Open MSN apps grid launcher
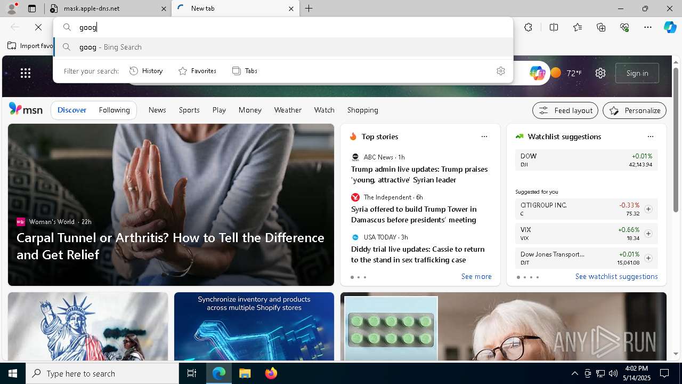The height and width of the screenshot is (384, 682). pyautogui.click(x=26, y=73)
